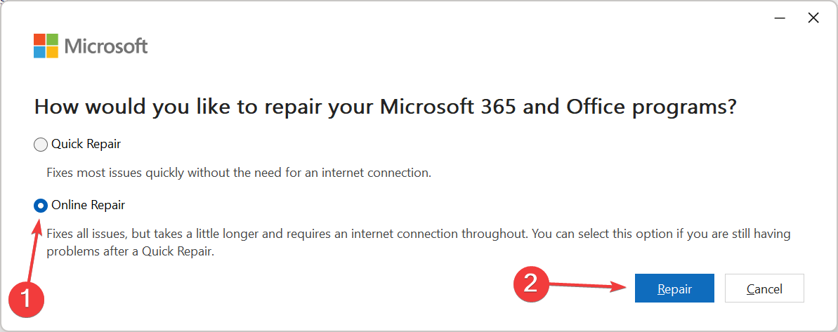Minimize the repair dialog window
This screenshot has height=332, width=838.
[x=780, y=18]
